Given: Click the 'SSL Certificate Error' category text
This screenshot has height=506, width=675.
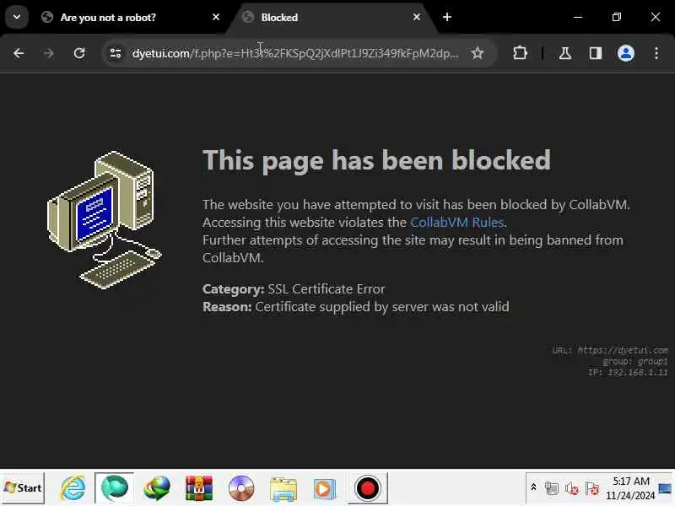Looking at the screenshot, I should pyautogui.click(x=326, y=289).
